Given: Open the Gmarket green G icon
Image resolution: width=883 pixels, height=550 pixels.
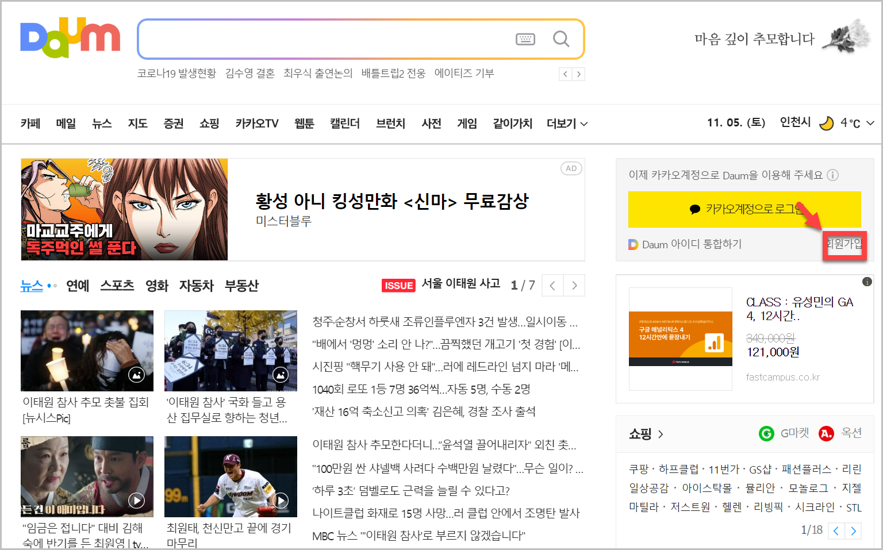Looking at the screenshot, I should click(766, 433).
